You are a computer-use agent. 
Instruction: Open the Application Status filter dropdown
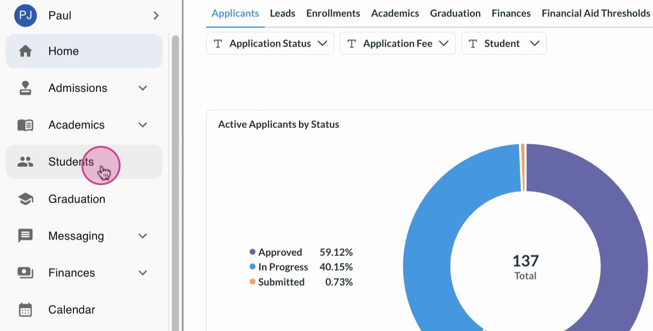point(270,44)
